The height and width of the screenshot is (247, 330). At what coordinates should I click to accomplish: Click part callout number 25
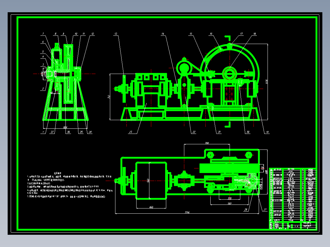point(81,132)
